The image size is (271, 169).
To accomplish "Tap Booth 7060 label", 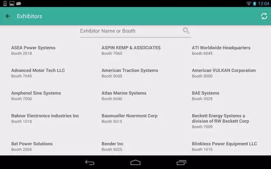I will pyautogui.click(x=112, y=54).
